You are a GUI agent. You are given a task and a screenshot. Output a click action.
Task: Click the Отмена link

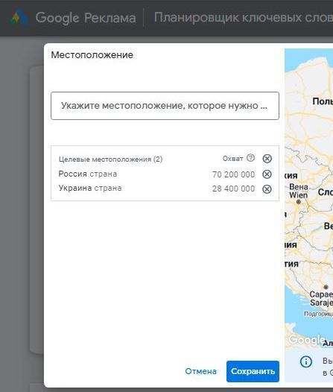pyautogui.click(x=201, y=371)
